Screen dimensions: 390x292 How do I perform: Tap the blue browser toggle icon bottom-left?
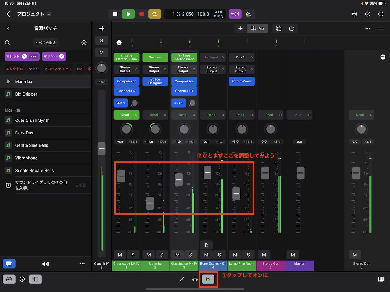(9, 264)
